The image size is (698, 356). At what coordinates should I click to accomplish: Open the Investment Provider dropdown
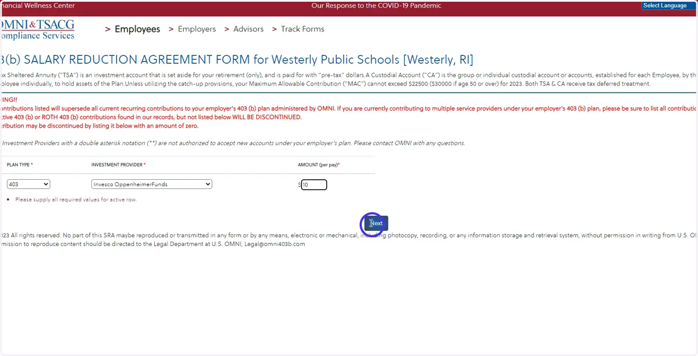(152, 184)
